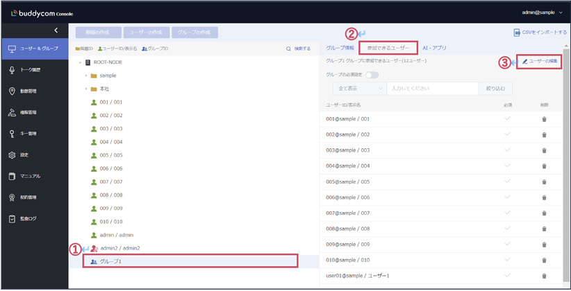Open 監査ログ clipboard icon in sidebar
Screen dimensions: 571x291
[x=12, y=219]
